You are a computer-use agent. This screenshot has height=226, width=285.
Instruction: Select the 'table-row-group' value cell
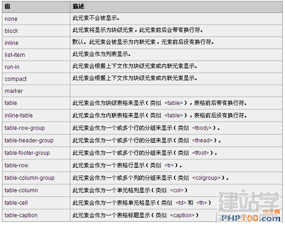pyautogui.click(x=36, y=128)
